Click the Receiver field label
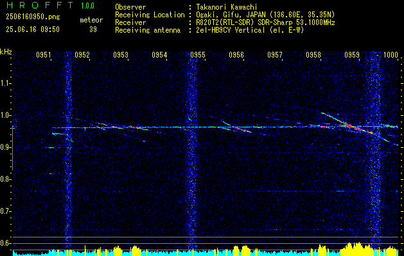The height and width of the screenshot is (256, 404). pos(130,22)
